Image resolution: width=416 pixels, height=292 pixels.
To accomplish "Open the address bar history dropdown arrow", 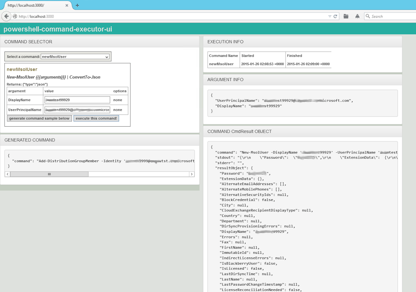I will point(330,16).
